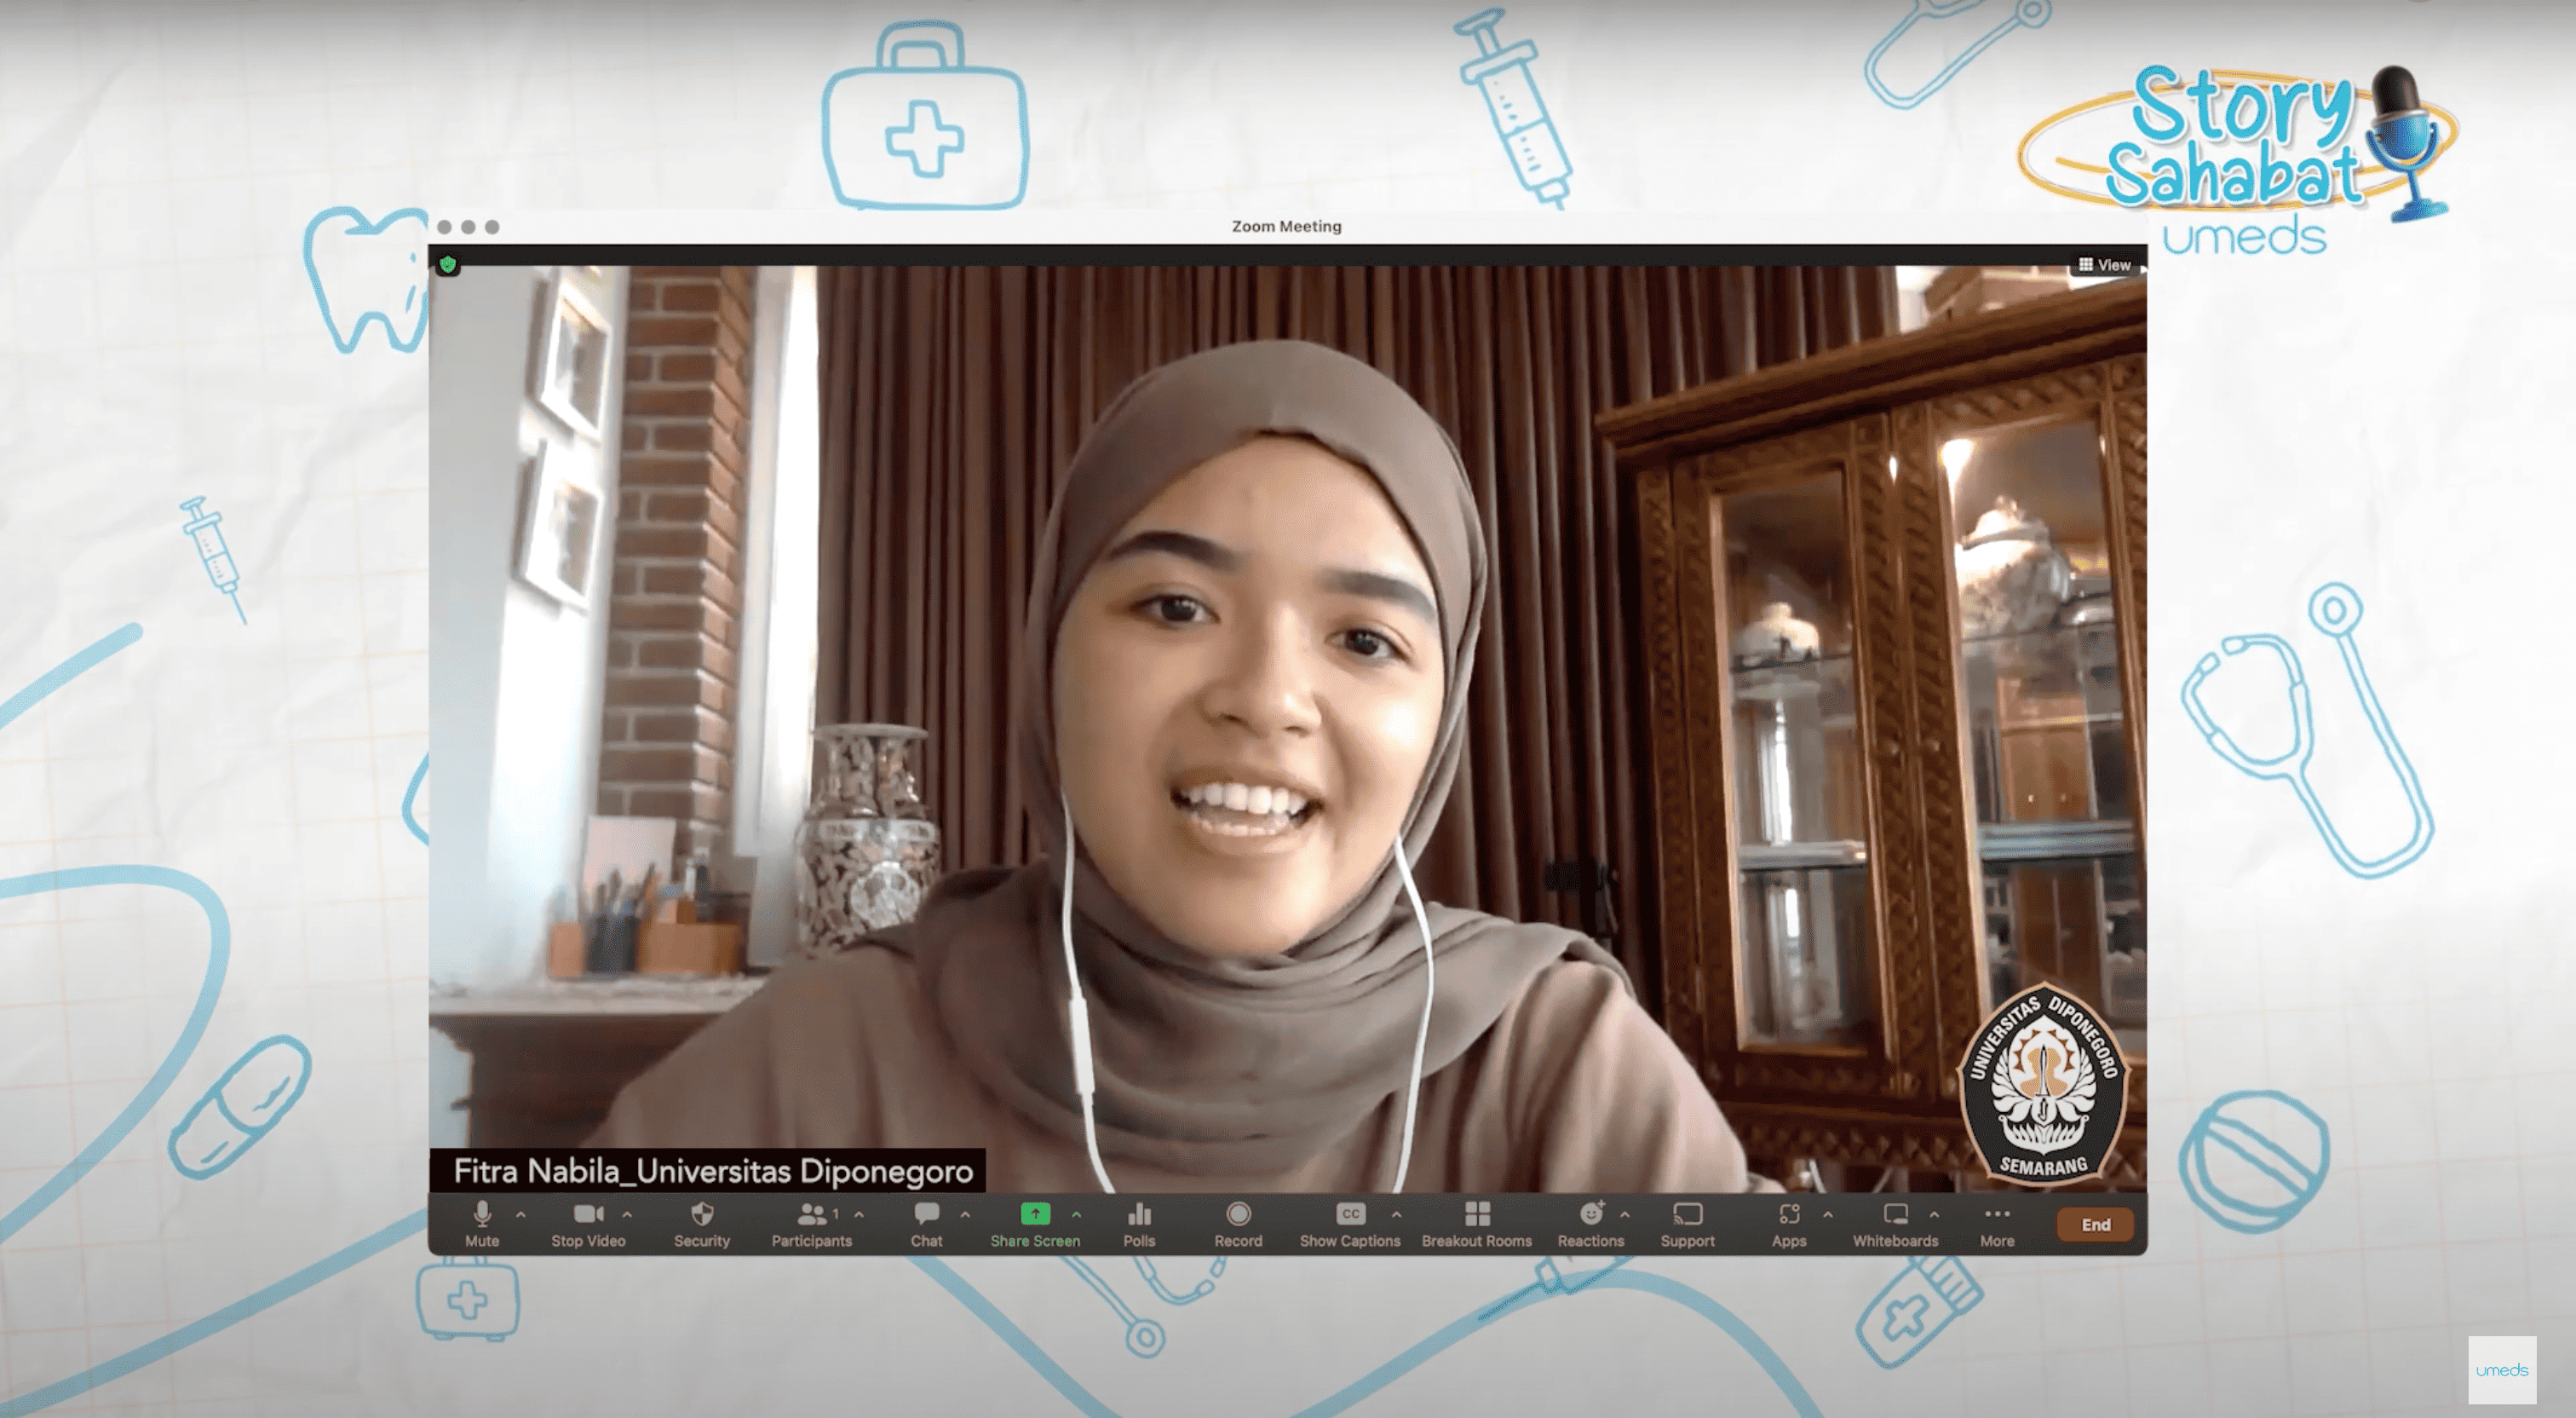Image resolution: width=2576 pixels, height=1418 pixels.
Task: Toggle recording with the Record button
Action: 1238,1223
